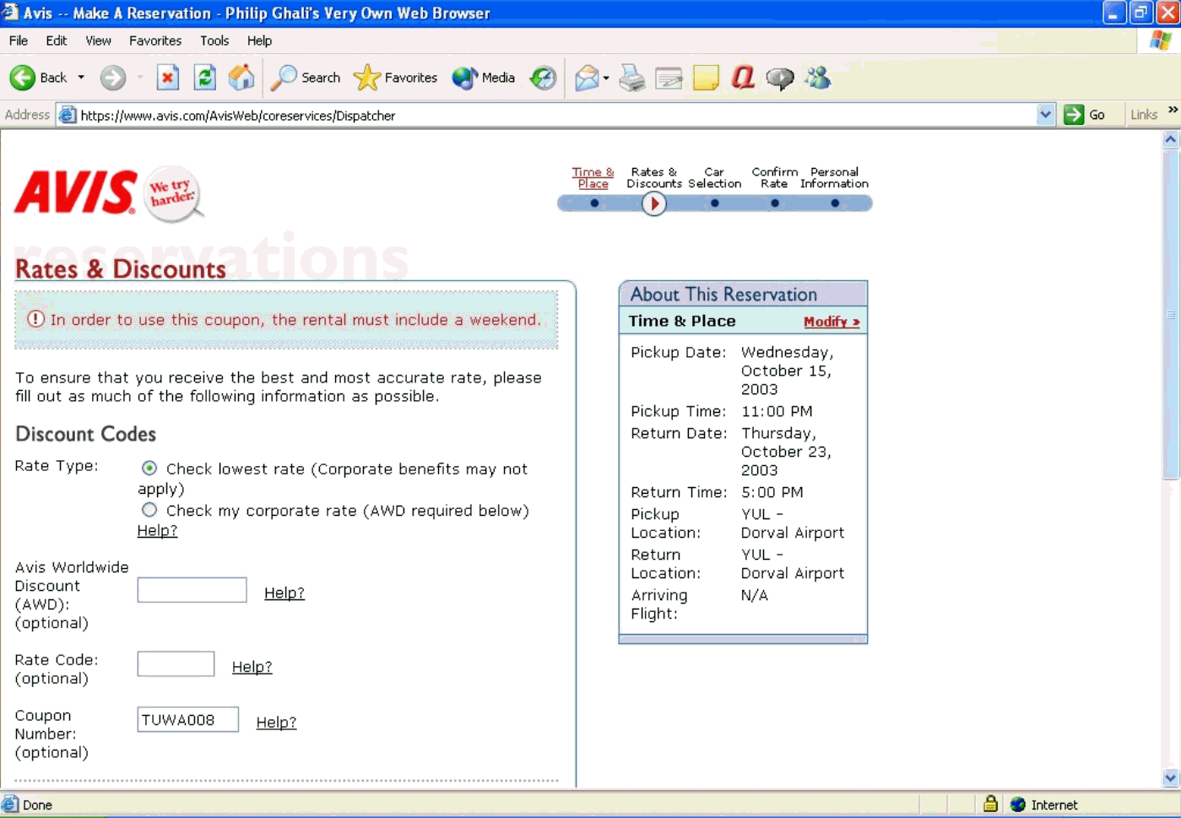Stop page loading with the red X icon

pyautogui.click(x=168, y=78)
